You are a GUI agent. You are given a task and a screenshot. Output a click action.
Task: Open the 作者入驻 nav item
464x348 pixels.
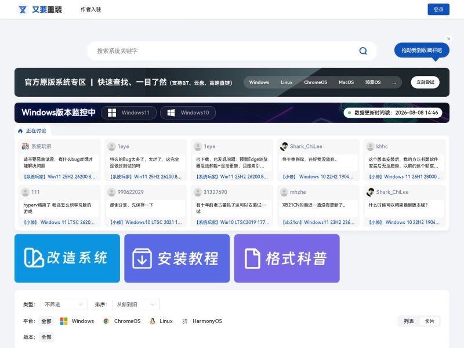[91, 9]
